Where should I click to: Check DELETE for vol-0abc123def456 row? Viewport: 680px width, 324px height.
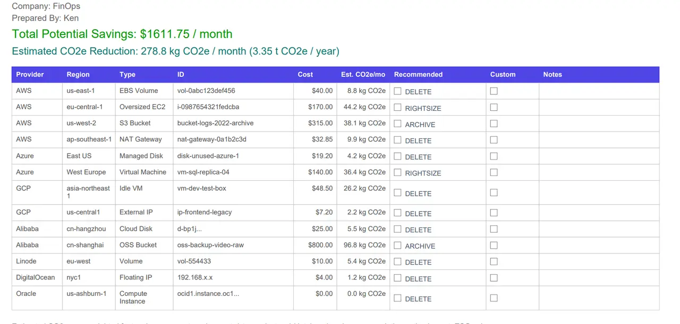pyautogui.click(x=397, y=91)
